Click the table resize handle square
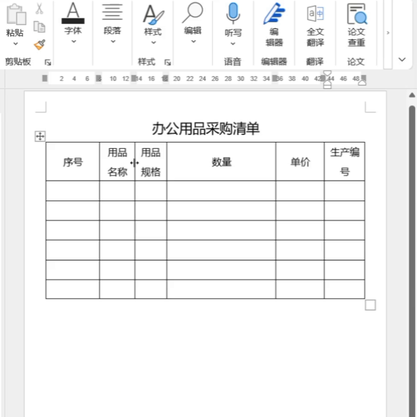Screen dimensions: 417x417 point(370,305)
